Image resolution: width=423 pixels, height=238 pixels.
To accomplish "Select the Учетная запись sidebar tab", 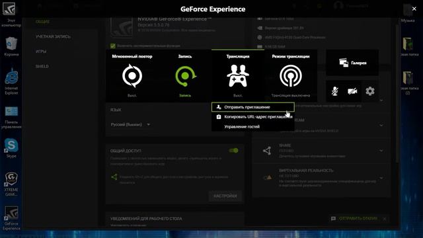I will (x=53, y=36).
